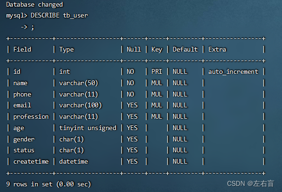Click 'char(1)' in the status row

(71, 150)
